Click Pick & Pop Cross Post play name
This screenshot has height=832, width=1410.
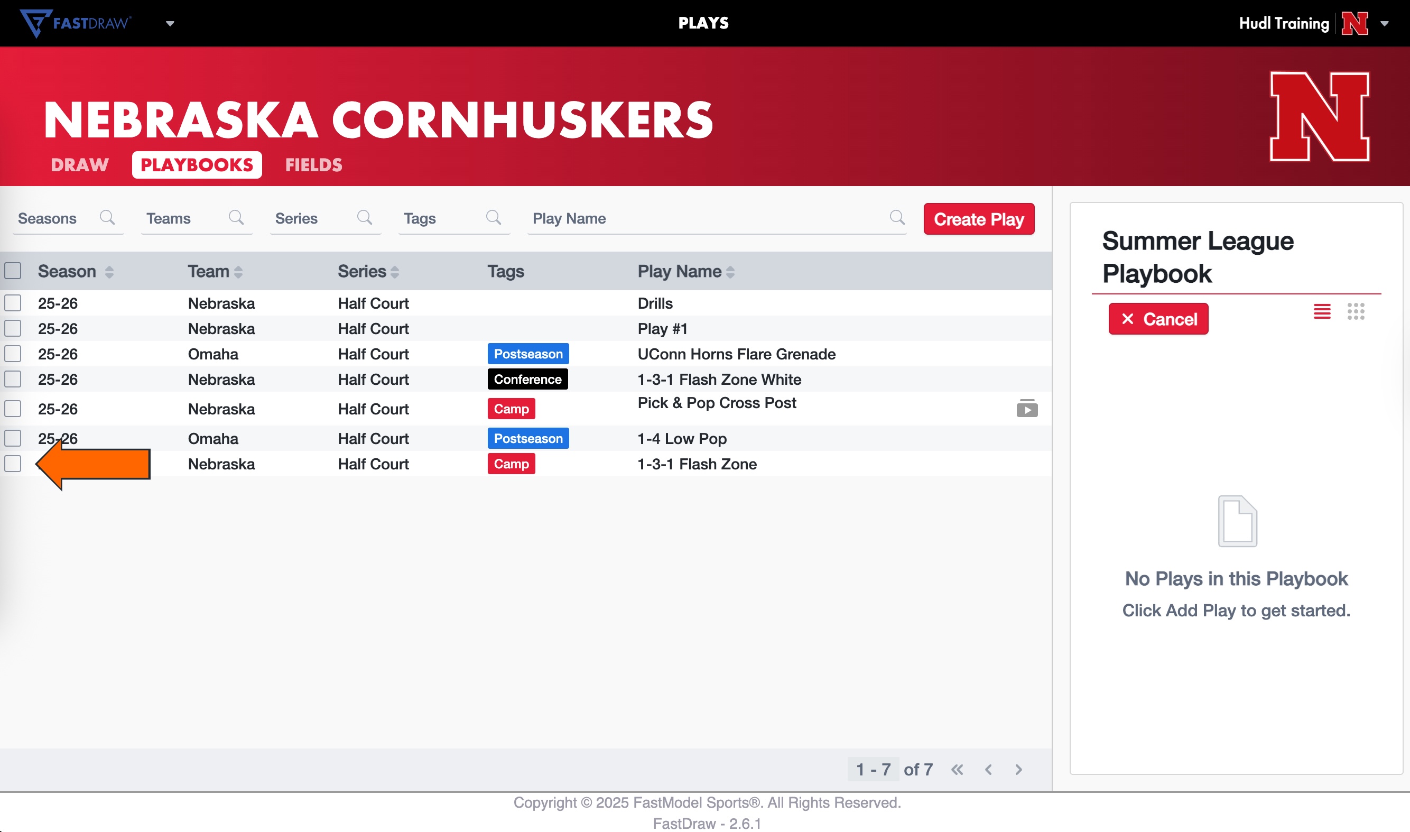[717, 403]
